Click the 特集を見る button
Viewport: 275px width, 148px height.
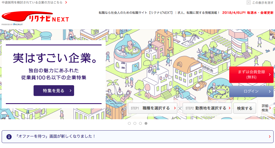[x=54, y=91]
